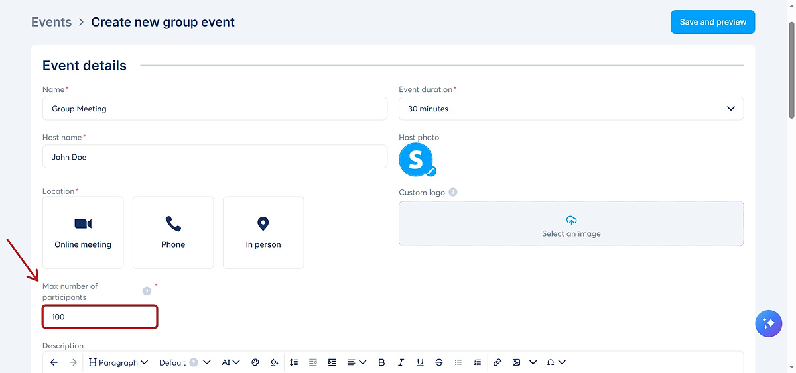The image size is (796, 373).
Task: Insert a hyperlink
Action: [497, 362]
